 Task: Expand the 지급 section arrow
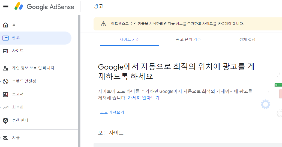[1, 138]
